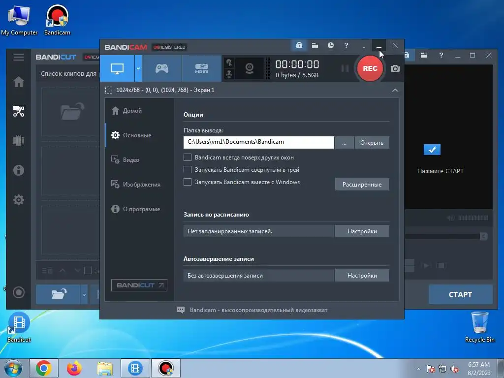
Task: Open the scheduled recording clock icon
Action: tap(330, 45)
